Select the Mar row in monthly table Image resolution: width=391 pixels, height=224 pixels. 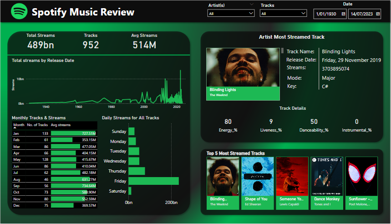(x=55, y=147)
